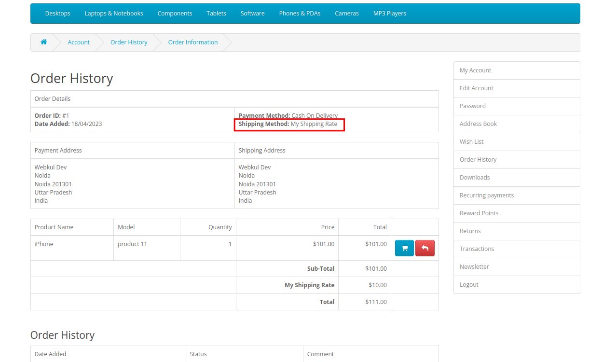Click the Sub-Total label
Image resolution: width=603 pixels, height=362 pixels.
pyautogui.click(x=321, y=269)
